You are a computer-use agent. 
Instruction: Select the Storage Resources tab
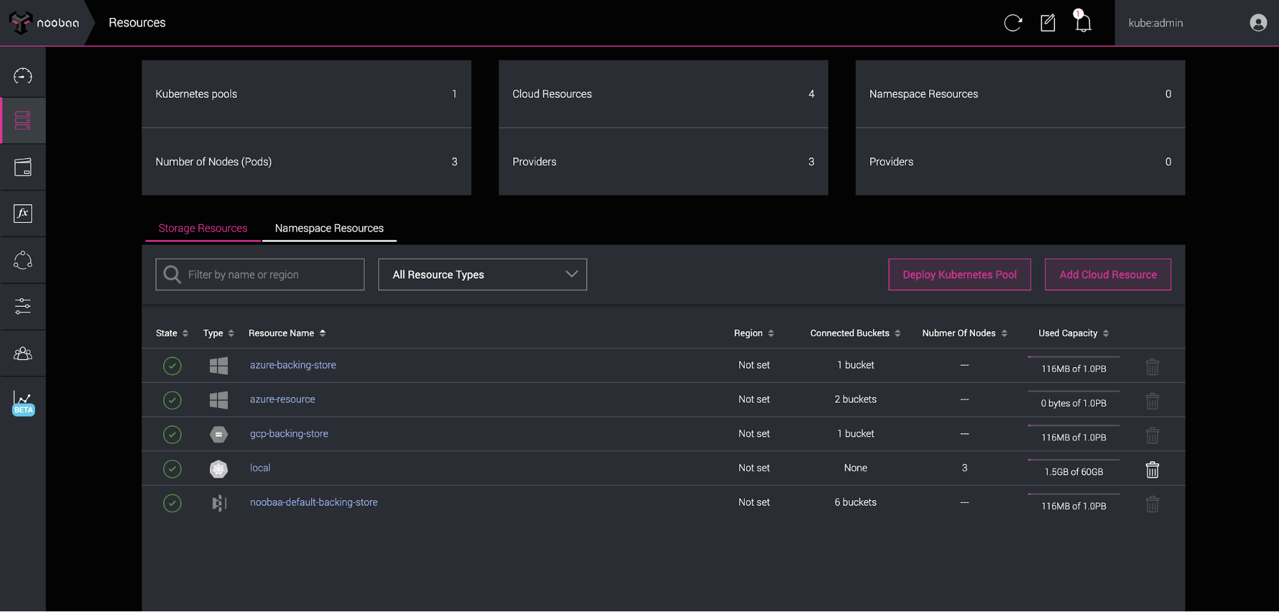click(x=203, y=228)
